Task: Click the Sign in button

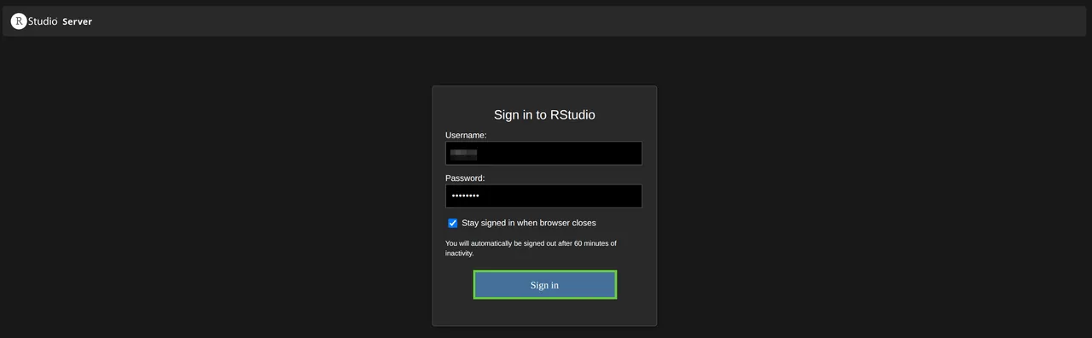Action: tap(545, 285)
